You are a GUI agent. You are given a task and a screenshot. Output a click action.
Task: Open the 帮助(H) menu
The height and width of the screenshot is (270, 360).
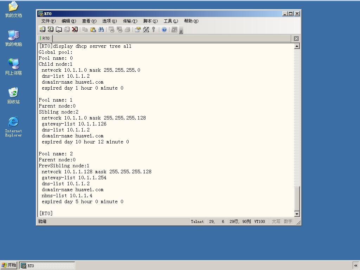[191, 21]
